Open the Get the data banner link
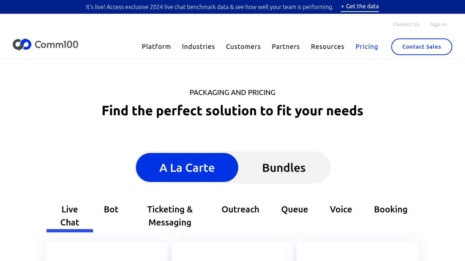The width and height of the screenshot is (465, 261). (x=360, y=7)
